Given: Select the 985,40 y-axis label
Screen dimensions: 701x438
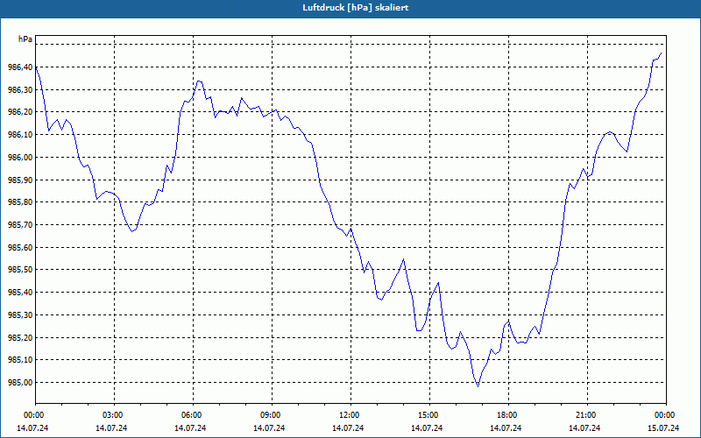Looking at the screenshot, I should pyautogui.click(x=20, y=293).
